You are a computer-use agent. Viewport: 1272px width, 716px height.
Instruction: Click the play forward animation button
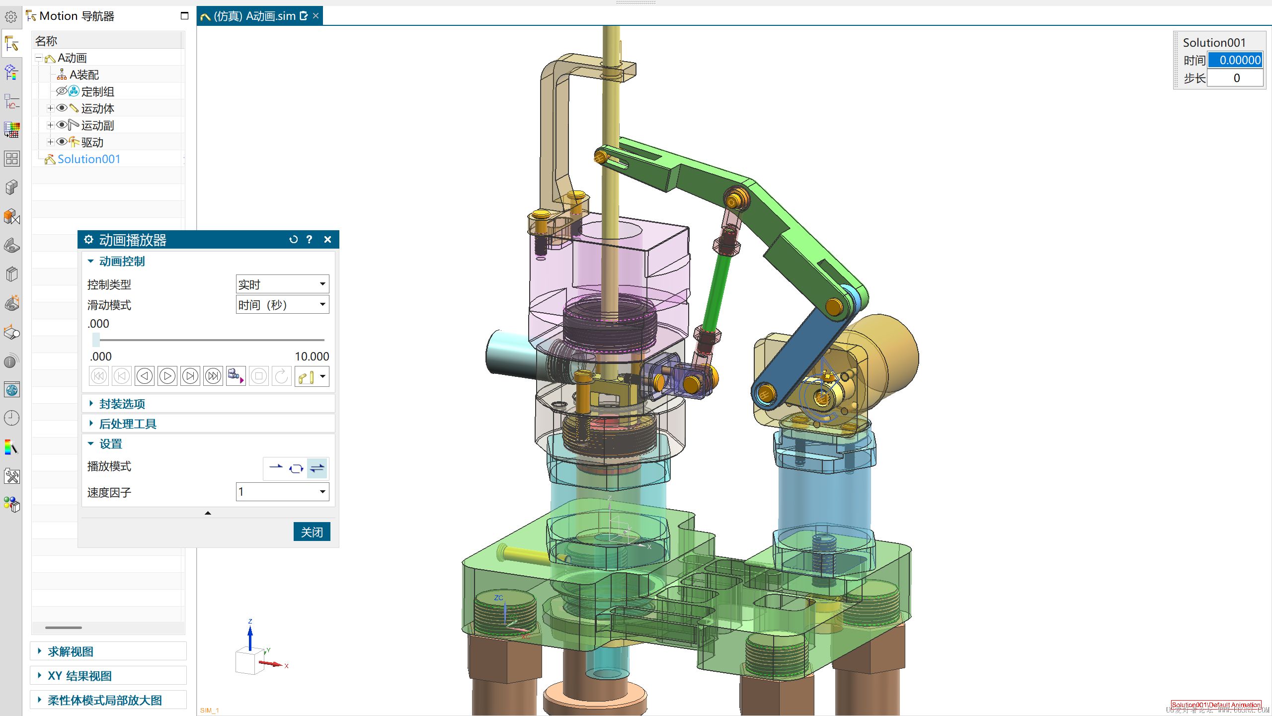[x=167, y=376]
